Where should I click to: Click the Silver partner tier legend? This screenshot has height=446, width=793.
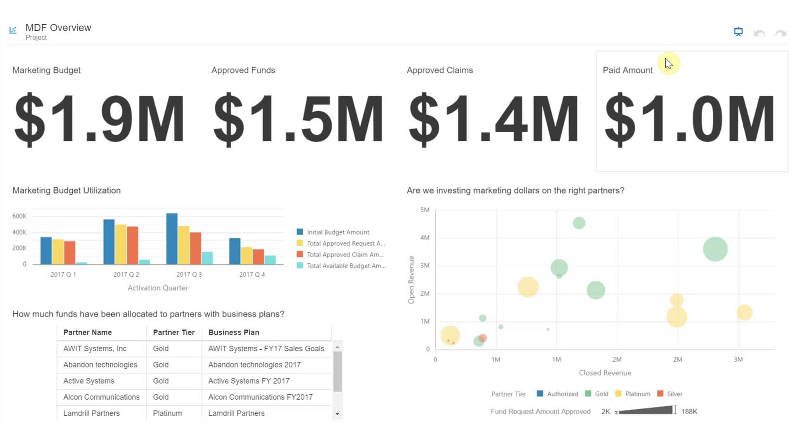point(670,394)
